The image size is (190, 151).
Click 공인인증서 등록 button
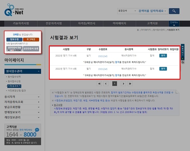[x=31, y=48]
